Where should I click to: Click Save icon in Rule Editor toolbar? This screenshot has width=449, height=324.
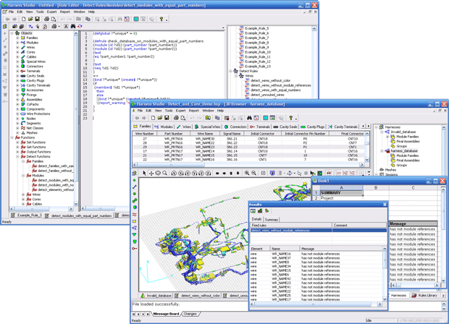37,19
